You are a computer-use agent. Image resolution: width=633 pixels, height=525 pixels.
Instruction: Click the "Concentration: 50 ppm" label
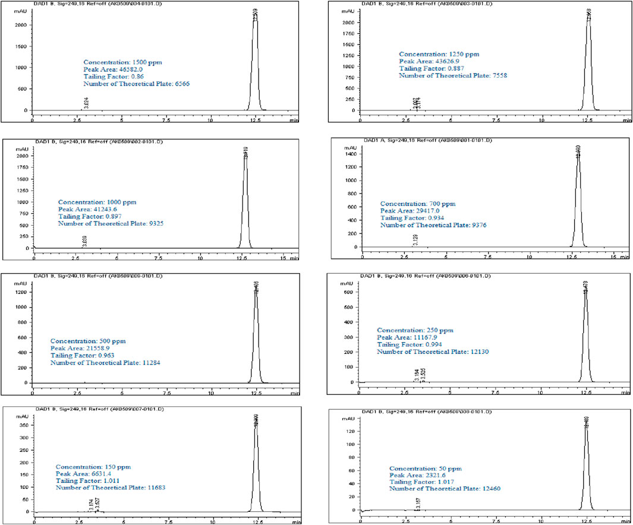pos(426,469)
